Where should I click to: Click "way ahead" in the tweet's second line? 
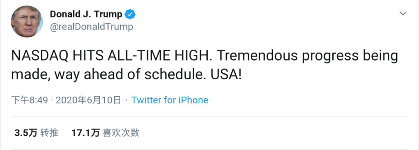coord(75,75)
